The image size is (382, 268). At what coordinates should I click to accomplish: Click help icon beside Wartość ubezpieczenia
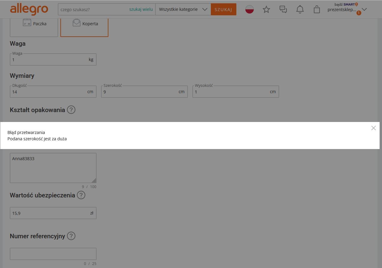click(81, 195)
